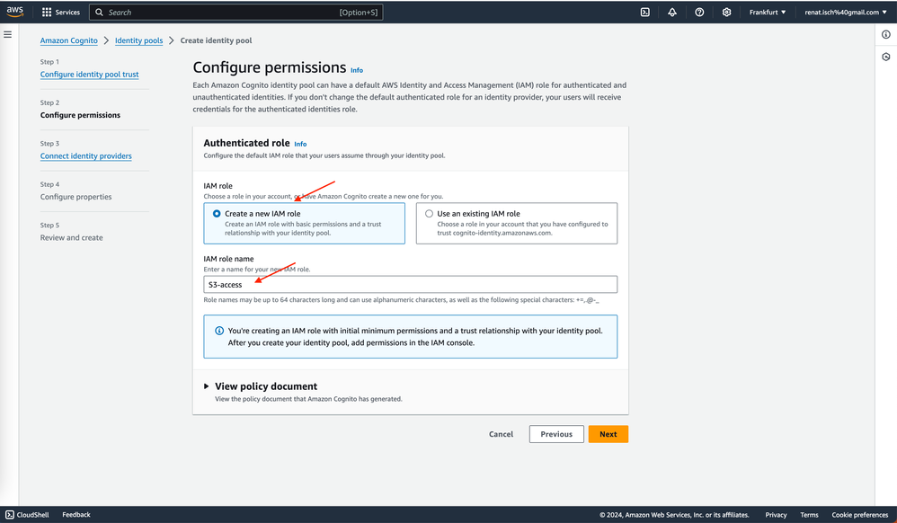Open the help question mark icon
This screenshot has height=523, width=897.
(699, 12)
